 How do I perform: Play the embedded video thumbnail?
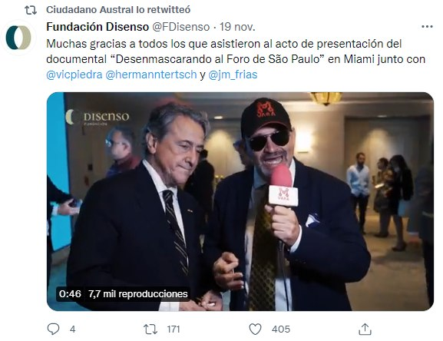pos(240,201)
